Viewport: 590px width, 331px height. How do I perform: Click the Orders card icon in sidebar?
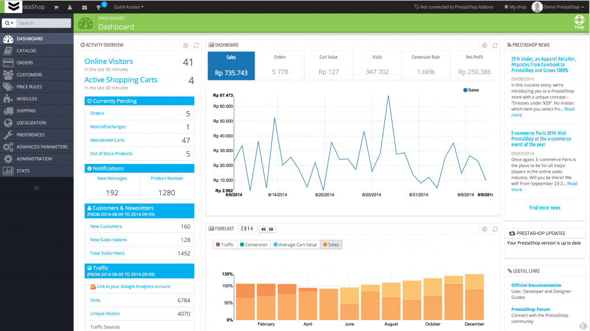[x=8, y=63]
